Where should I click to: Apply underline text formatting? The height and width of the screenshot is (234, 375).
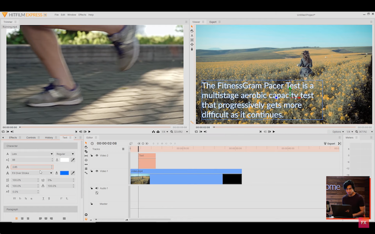click(43, 198)
